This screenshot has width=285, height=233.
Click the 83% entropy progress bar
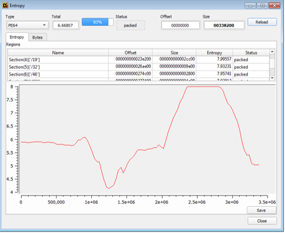pyautogui.click(x=97, y=22)
